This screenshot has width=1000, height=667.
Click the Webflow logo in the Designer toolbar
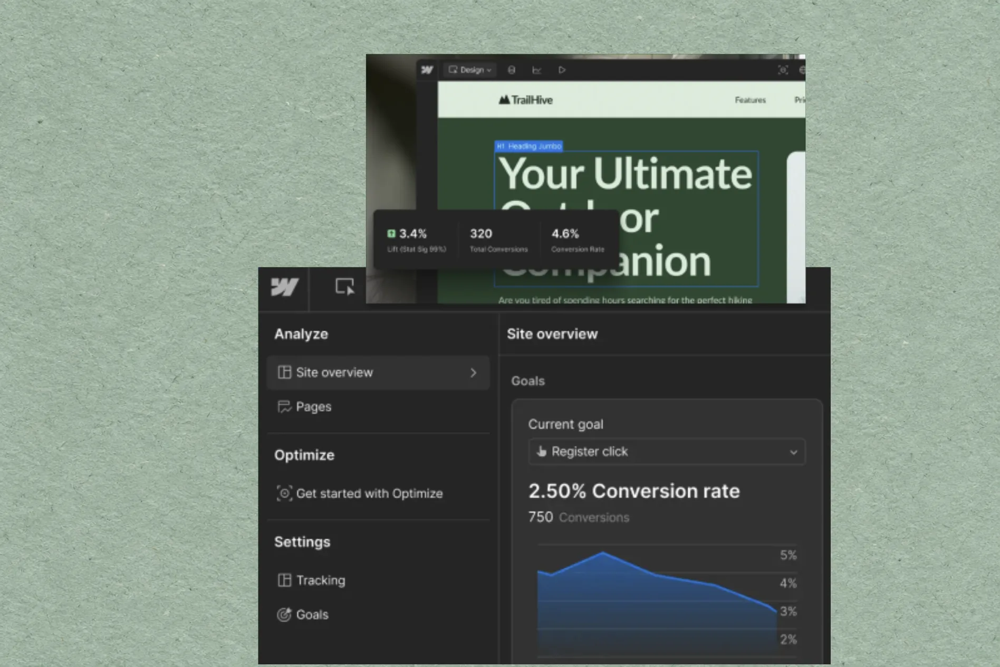click(x=427, y=70)
